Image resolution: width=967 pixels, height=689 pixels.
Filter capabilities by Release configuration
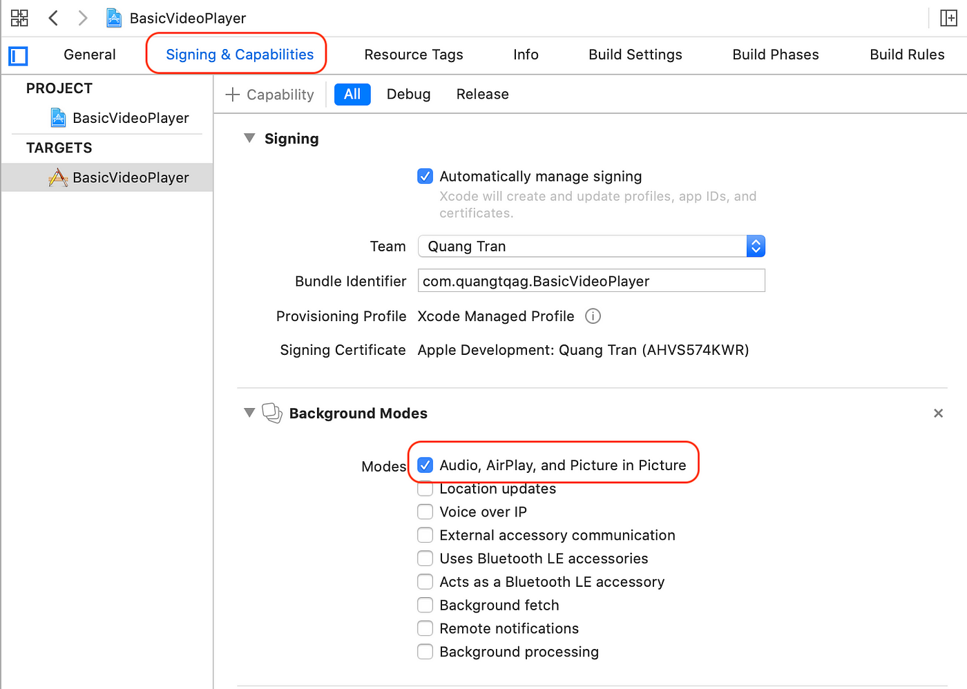pos(482,95)
